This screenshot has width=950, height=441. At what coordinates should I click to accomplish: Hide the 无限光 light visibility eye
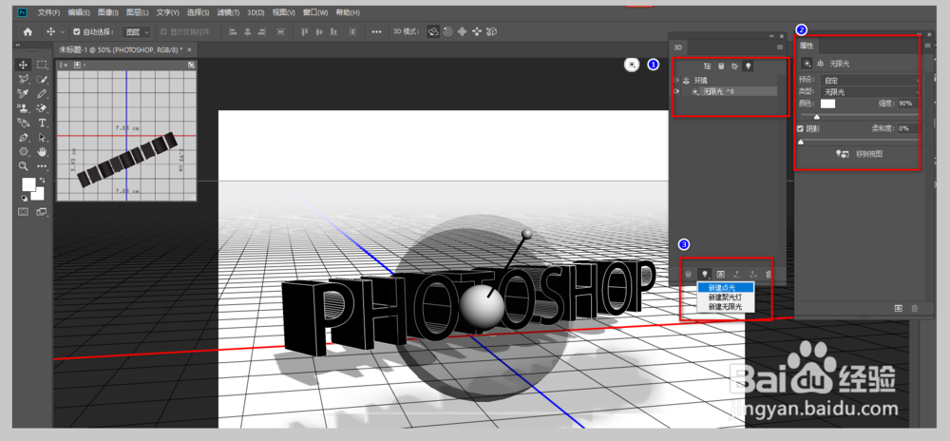(x=676, y=91)
